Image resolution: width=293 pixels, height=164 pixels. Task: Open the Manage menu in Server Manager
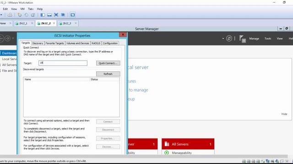[x=254, y=38]
